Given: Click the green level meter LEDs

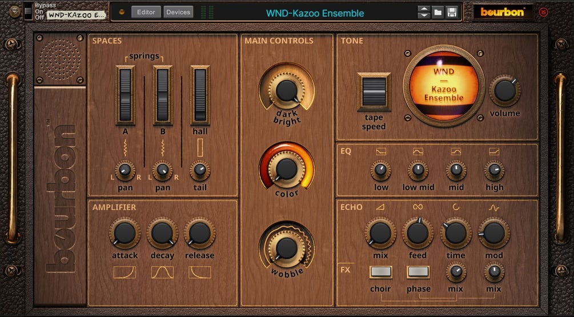Looking at the screenshot, I should click(x=207, y=12).
